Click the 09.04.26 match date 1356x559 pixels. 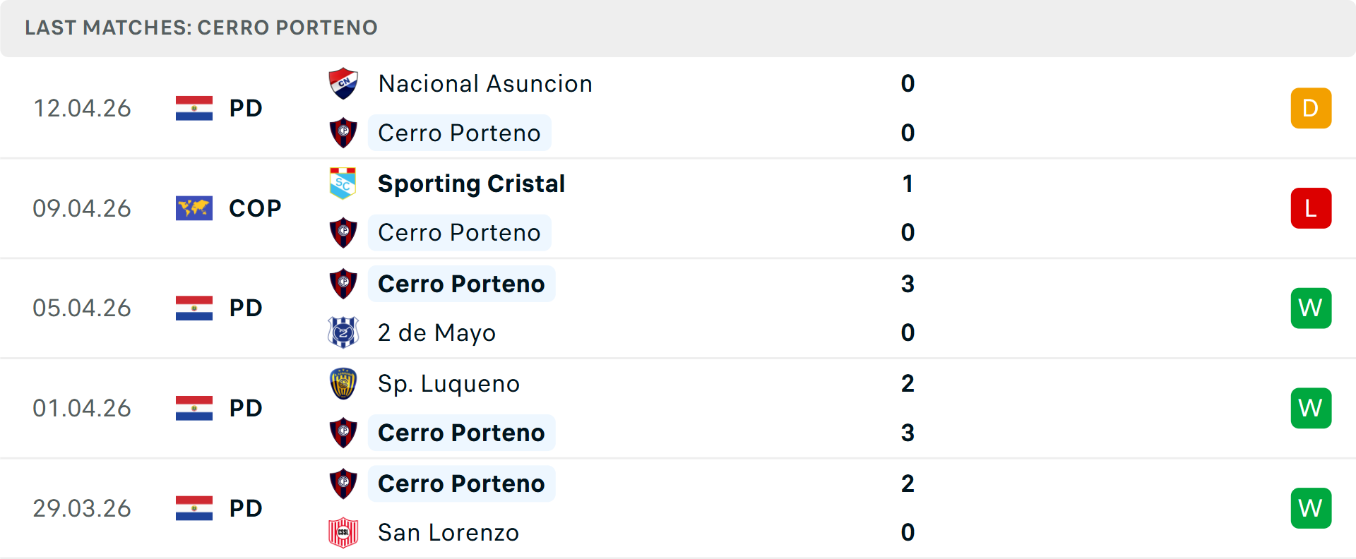click(x=82, y=208)
